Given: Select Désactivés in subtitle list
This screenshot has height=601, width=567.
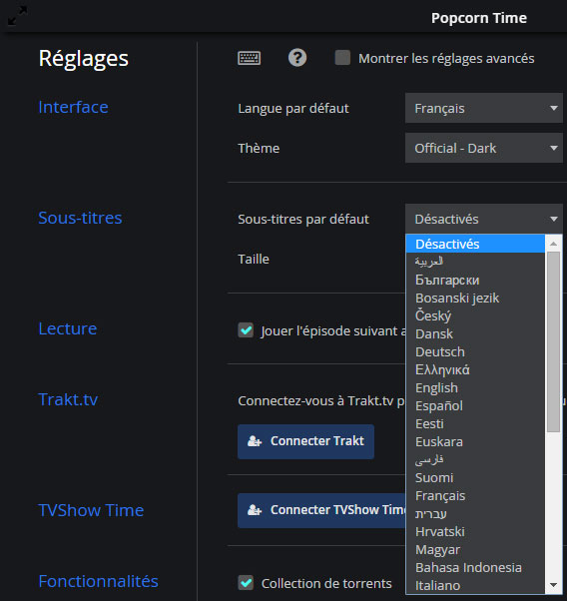Looking at the screenshot, I should [x=475, y=244].
